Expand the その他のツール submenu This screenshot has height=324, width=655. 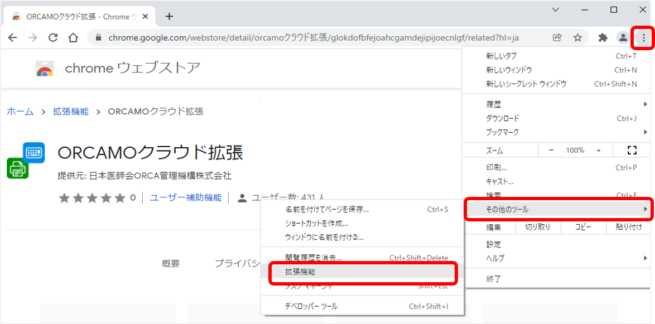(557, 209)
